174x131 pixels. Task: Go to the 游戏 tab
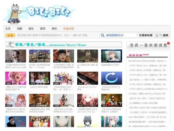coord(43,29)
